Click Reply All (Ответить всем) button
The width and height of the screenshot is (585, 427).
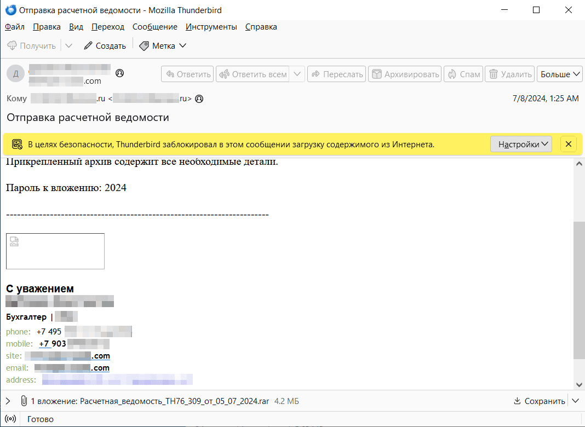tap(253, 74)
